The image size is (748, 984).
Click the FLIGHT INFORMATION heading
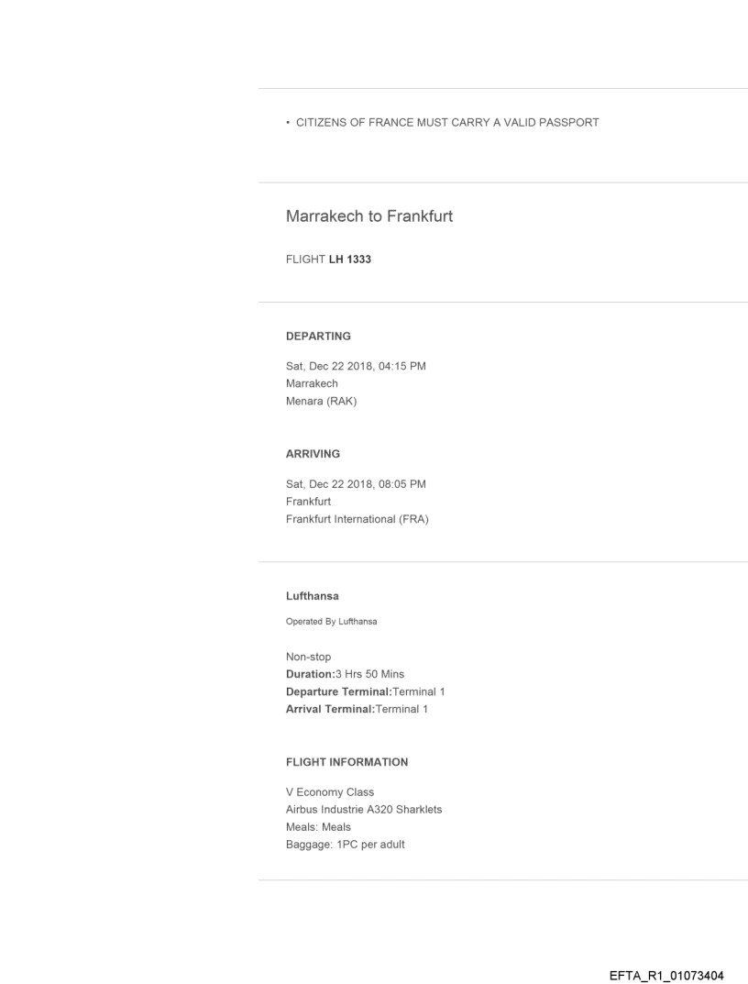[x=346, y=762]
